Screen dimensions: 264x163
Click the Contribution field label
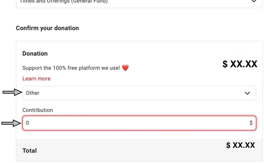pos(38,110)
